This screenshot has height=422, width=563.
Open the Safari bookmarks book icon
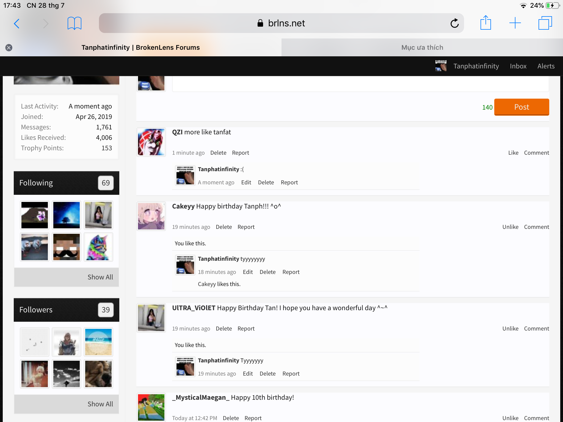(x=74, y=23)
